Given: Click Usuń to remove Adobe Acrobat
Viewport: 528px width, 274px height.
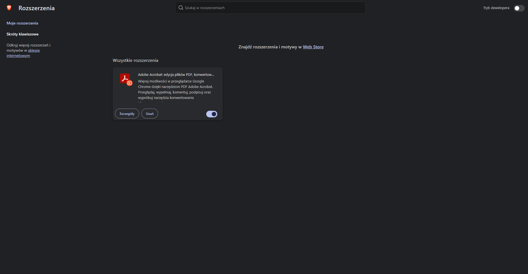Looking at the screenshot, I should 150,114.
